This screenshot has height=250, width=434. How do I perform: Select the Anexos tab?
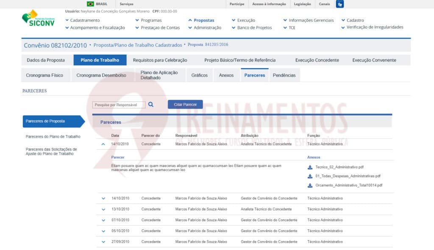(226, 75)
